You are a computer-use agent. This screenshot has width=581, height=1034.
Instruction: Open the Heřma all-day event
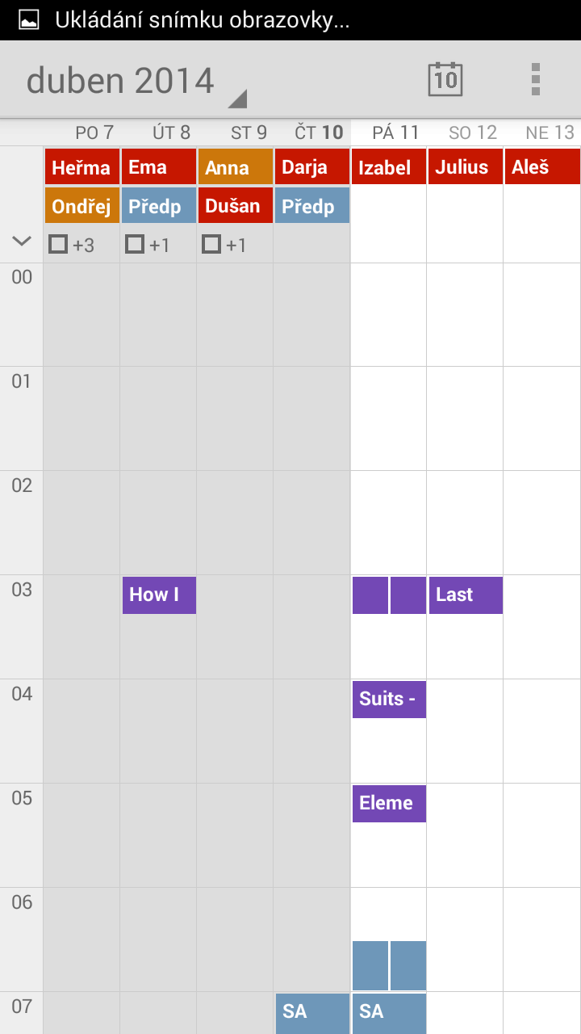[82, 167]
